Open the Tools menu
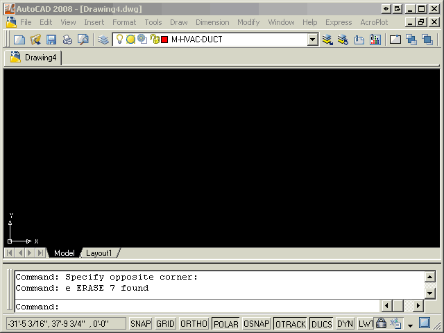 pos(153,22)
